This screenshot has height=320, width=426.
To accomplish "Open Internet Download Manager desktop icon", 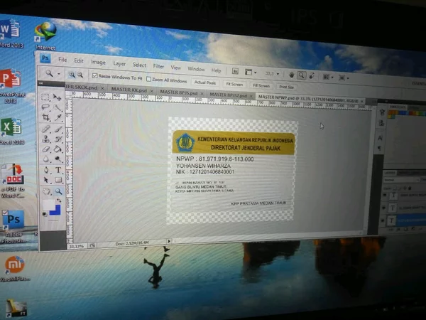I will [x=45, y=36].
